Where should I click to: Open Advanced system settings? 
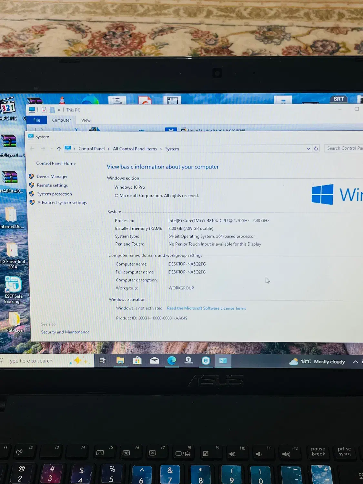[62, 203]
